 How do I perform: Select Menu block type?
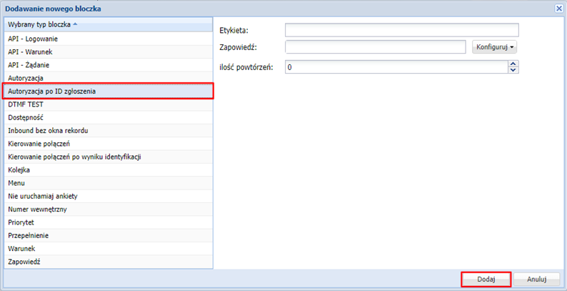[109, 183]
